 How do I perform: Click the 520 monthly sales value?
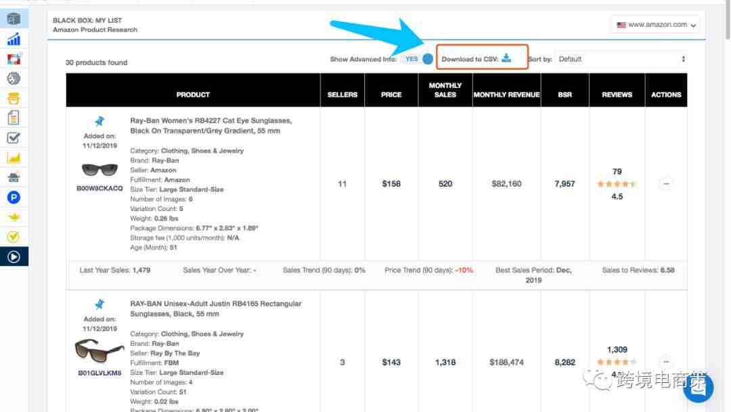pos(445,183)
